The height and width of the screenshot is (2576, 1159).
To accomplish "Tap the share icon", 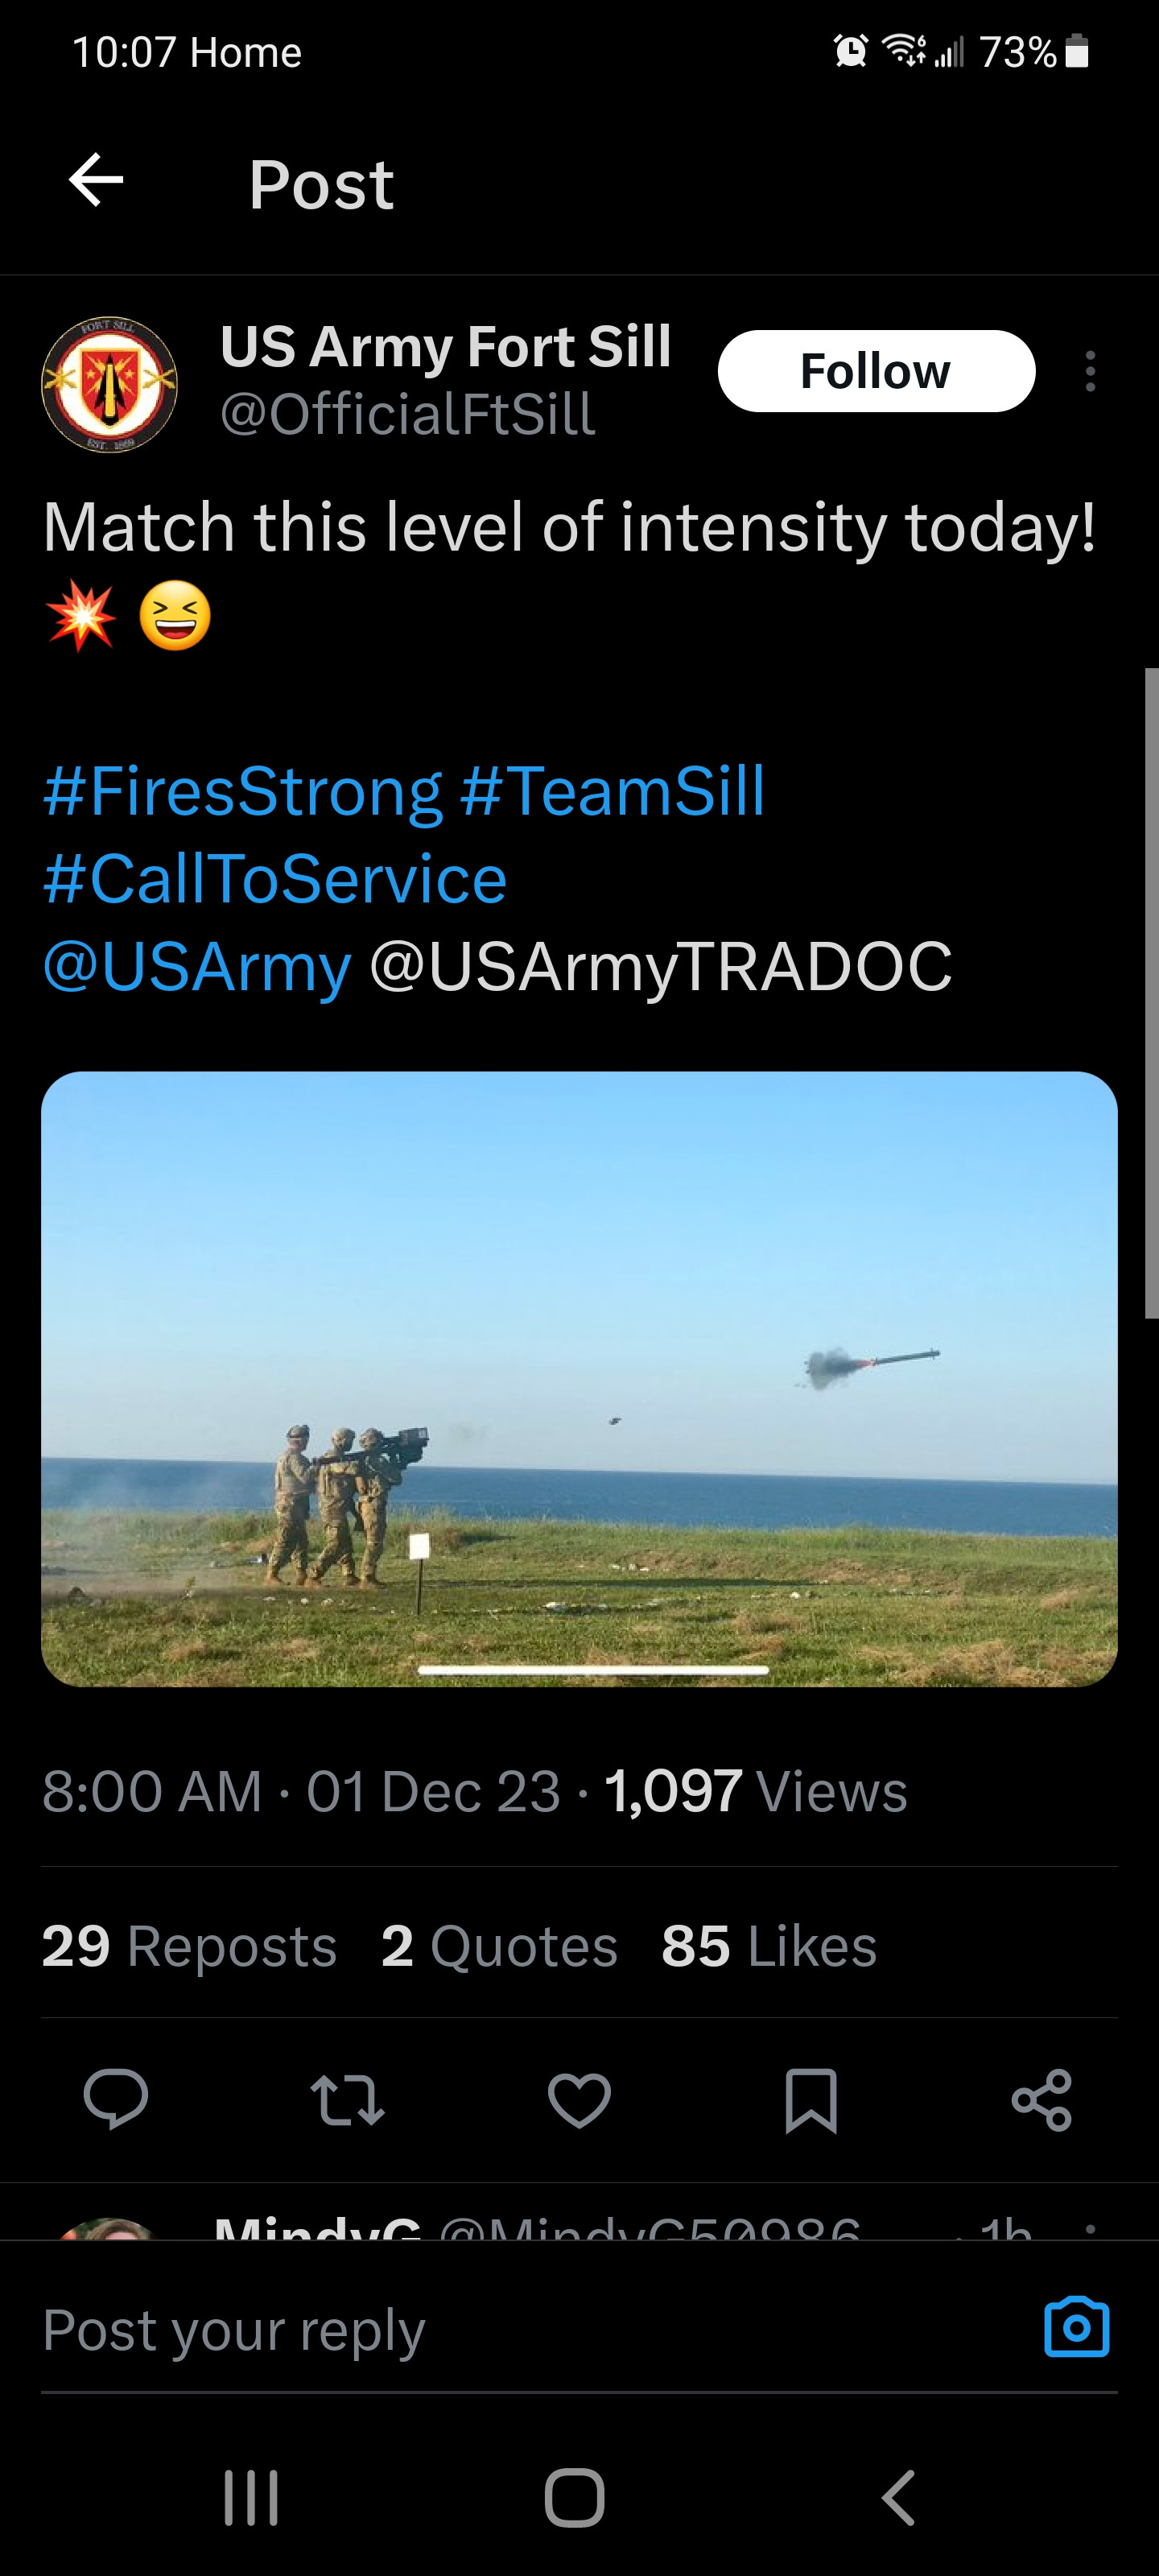I will [1042, 2099].
